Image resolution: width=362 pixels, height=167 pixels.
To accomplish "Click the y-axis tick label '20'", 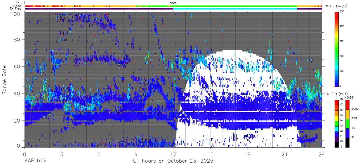I will (x=17, y=120).
